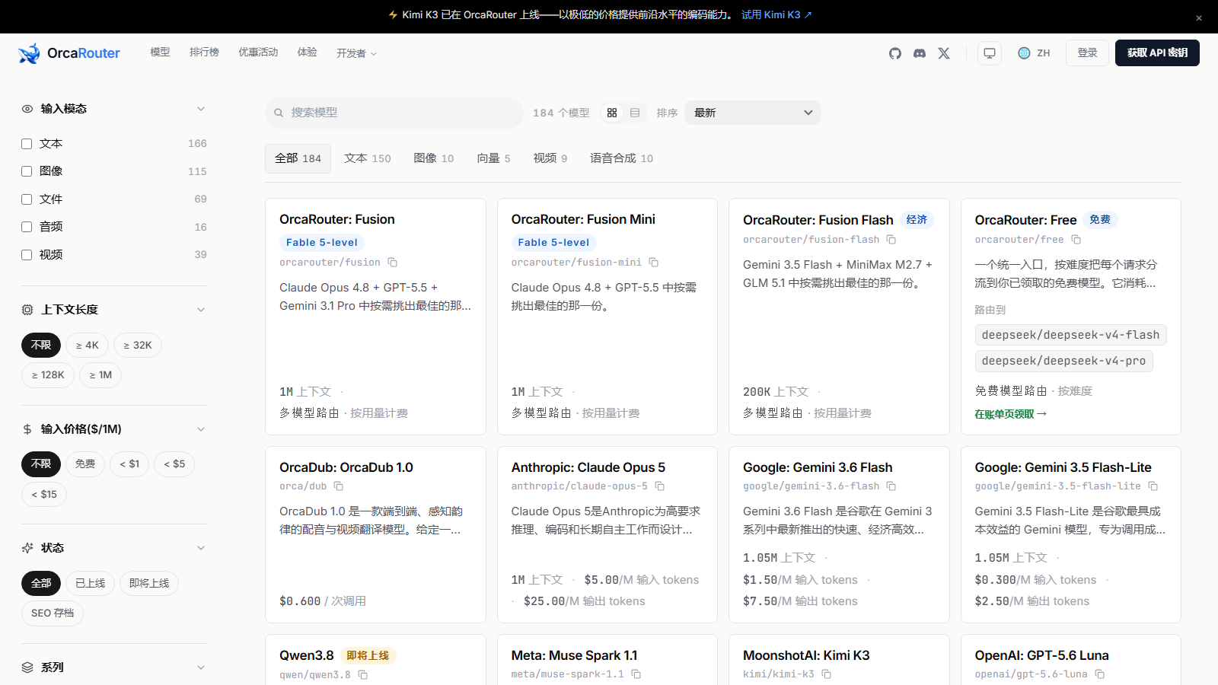Click the OrcaRouter logo
Viewport: 1218px width, 685px height.
(x=69, y=53)
